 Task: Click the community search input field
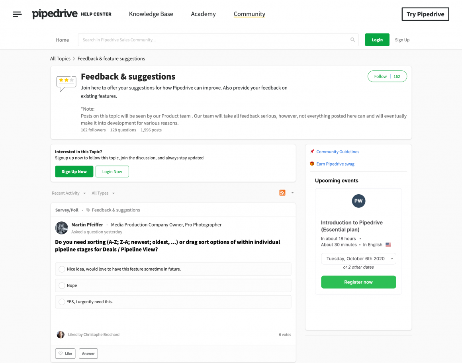point(213,40)
